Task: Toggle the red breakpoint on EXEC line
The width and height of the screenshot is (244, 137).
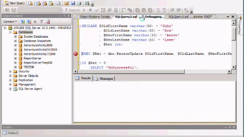Action: (x=75, y=54)
